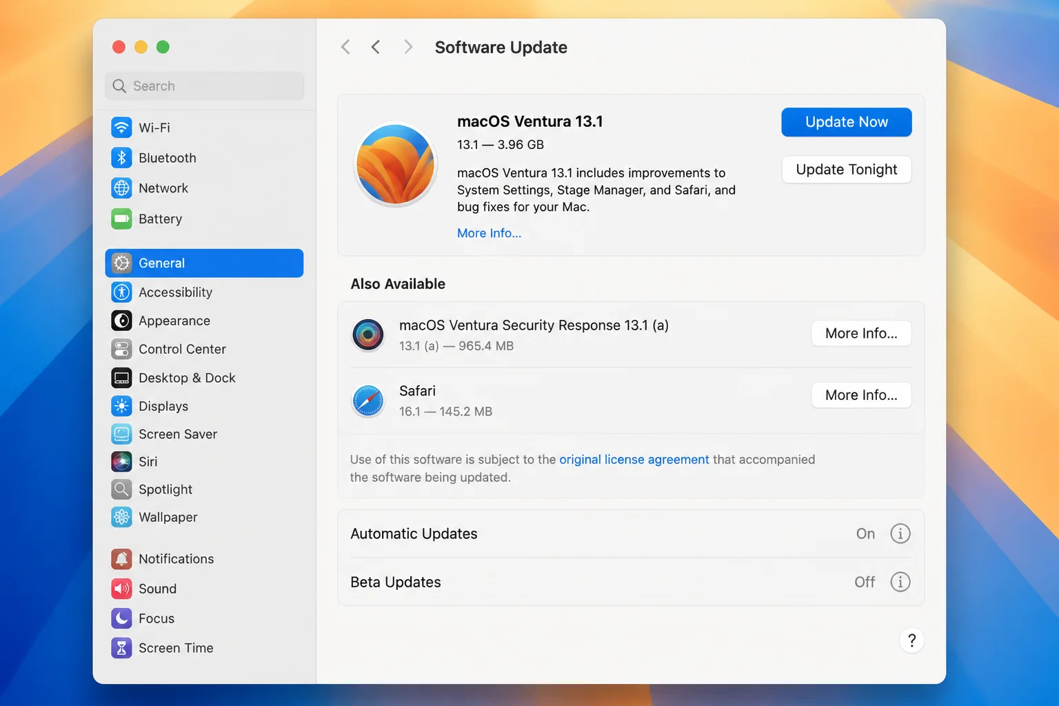Open the Control Center icon
The image size is (1059, 706).
pyautogui.click(x=122, y=349)
